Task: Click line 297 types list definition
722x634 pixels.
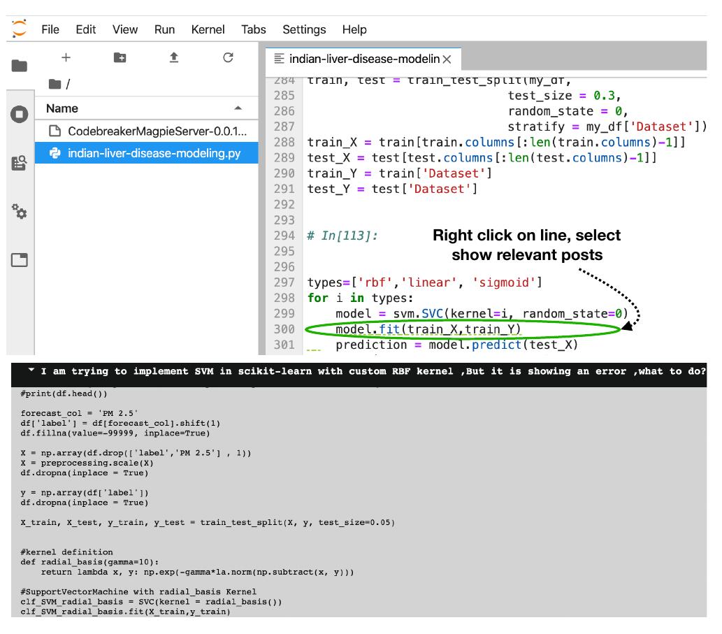Action: tap(424, 282)
